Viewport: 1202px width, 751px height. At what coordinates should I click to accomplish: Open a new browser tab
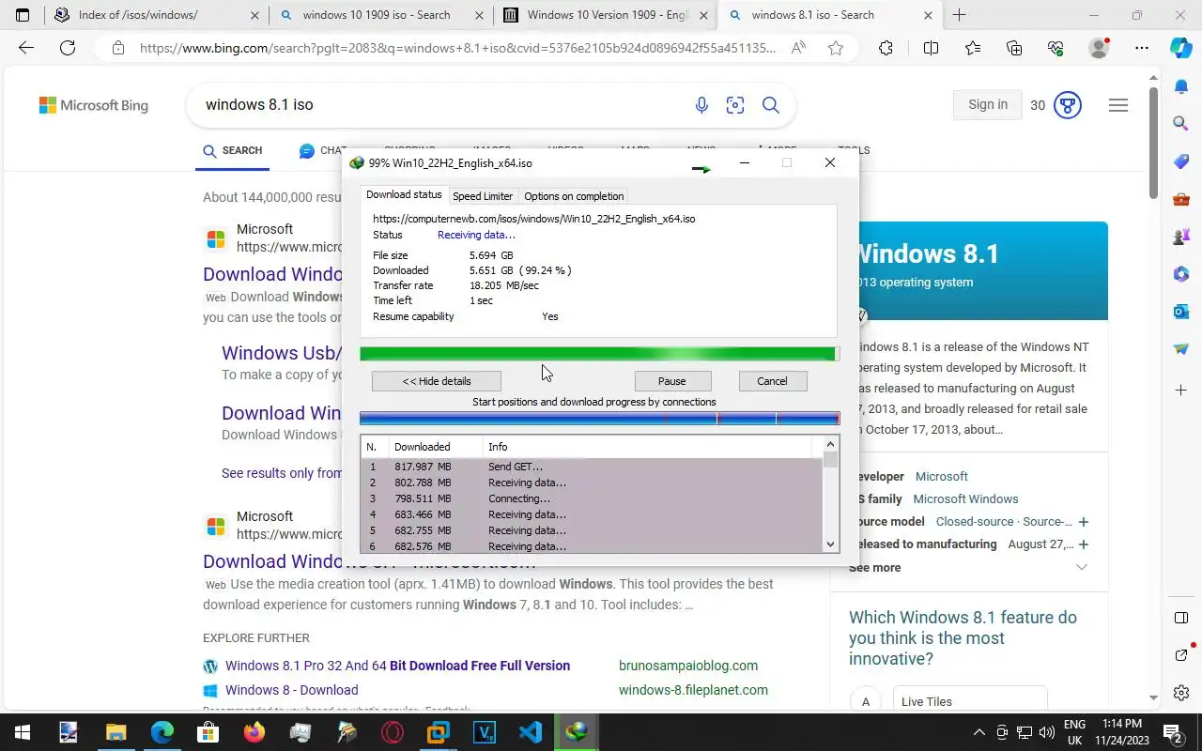[x=959, y=15]
